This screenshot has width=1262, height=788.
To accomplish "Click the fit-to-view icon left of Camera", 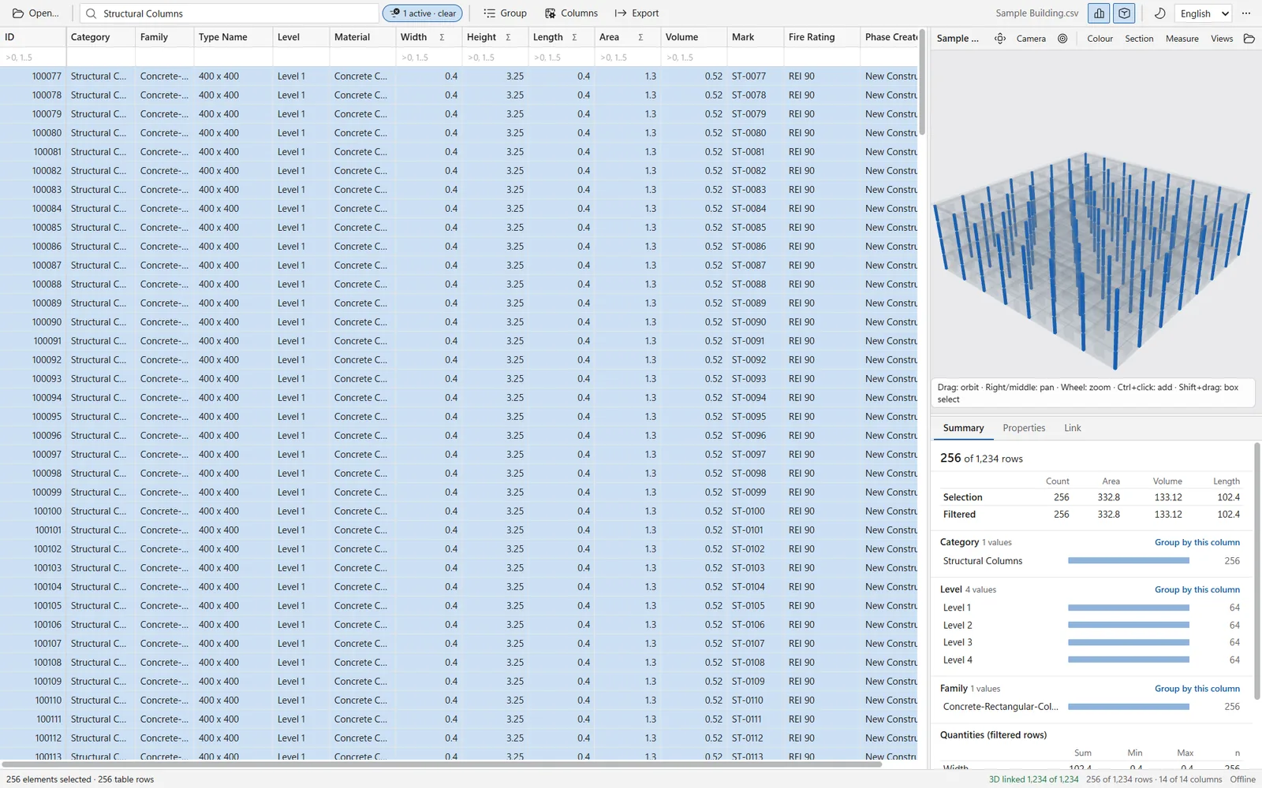I will (999, 39).
